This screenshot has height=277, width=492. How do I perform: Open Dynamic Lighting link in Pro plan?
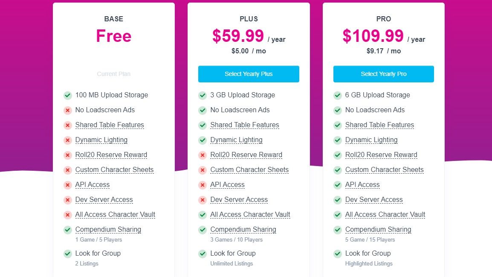[371, 140]
